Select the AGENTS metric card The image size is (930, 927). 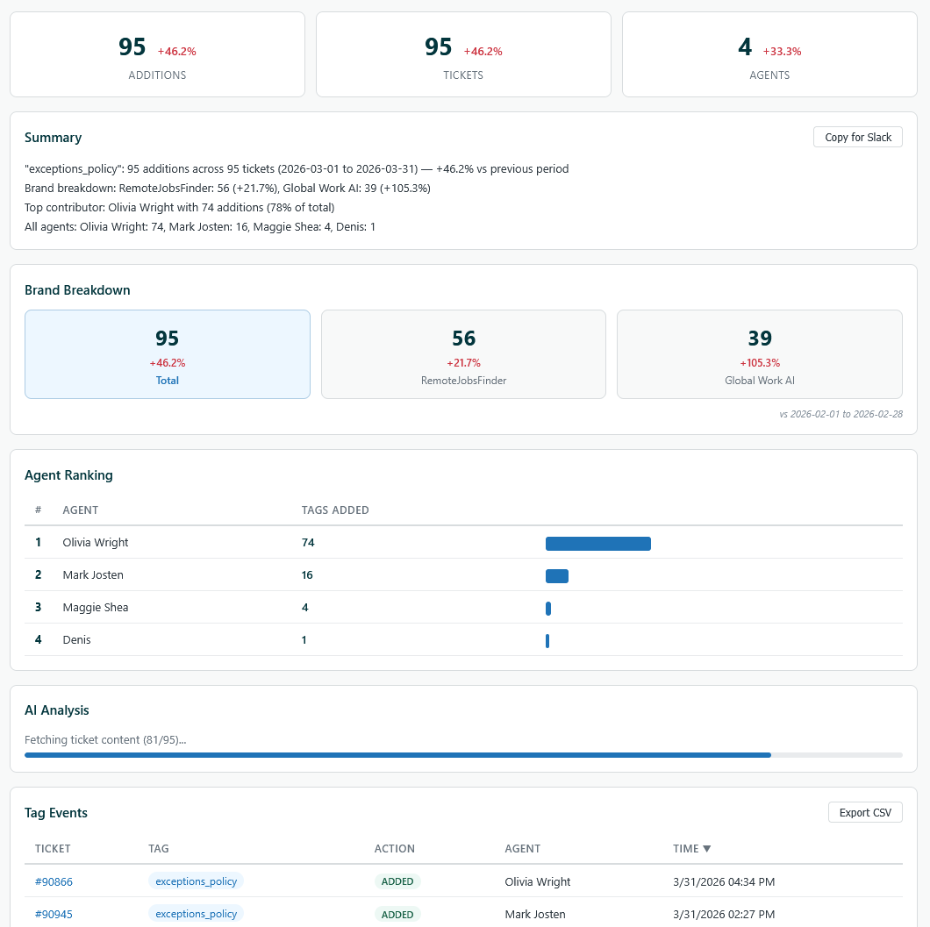coord(769,53)
